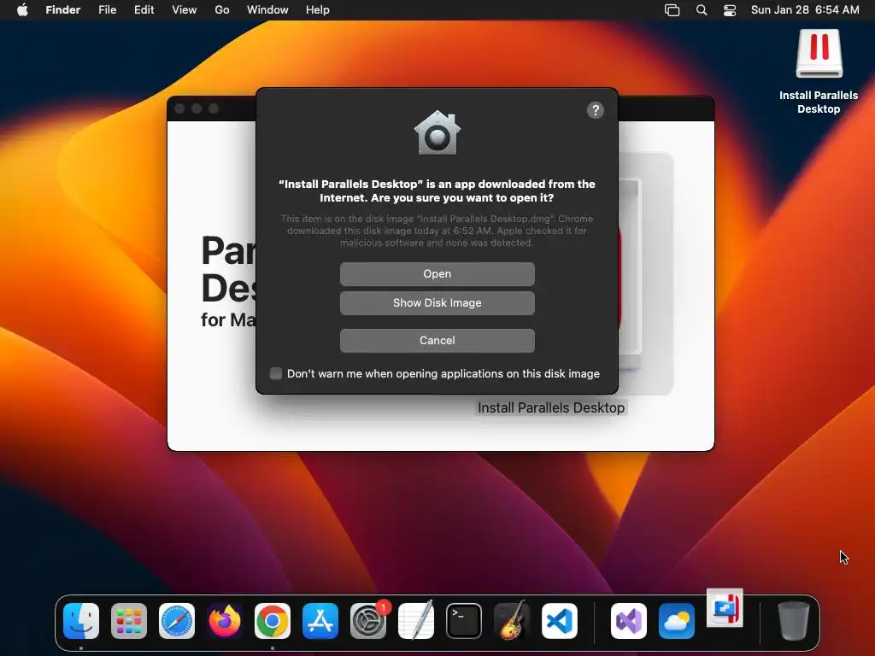Enable Don't warn me checkbox

tap(276, 373)
